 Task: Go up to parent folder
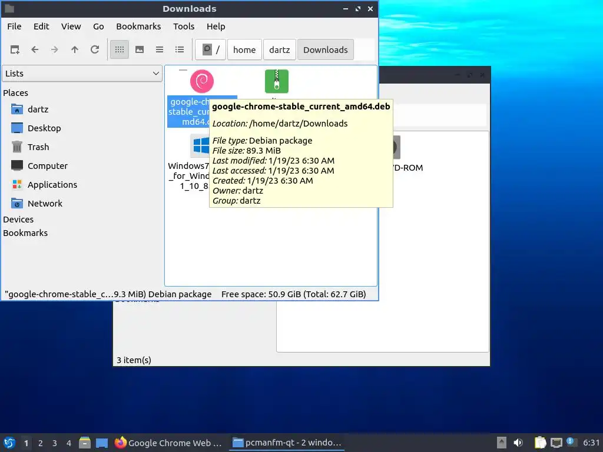pos(75,49)
